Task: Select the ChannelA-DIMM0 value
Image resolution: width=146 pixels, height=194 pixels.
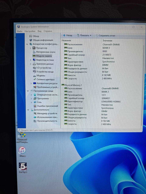Action: click(x=111, y=45)
